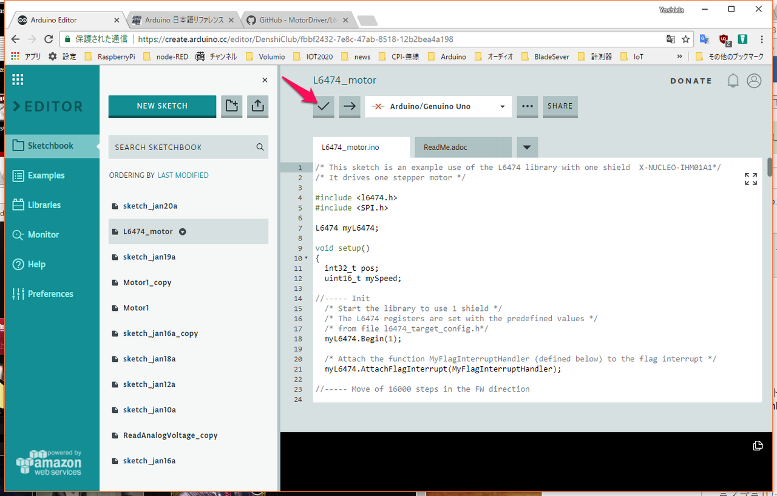777x496 pixels.
Task: Collapse code fold arrow at line 10
Action: click(x=306, y=259)
